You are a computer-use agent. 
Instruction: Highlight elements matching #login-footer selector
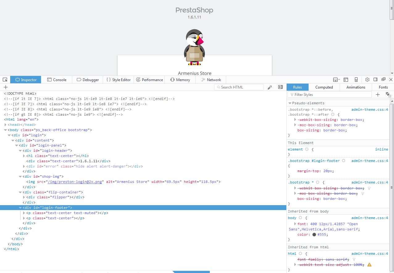click(343, 161)
